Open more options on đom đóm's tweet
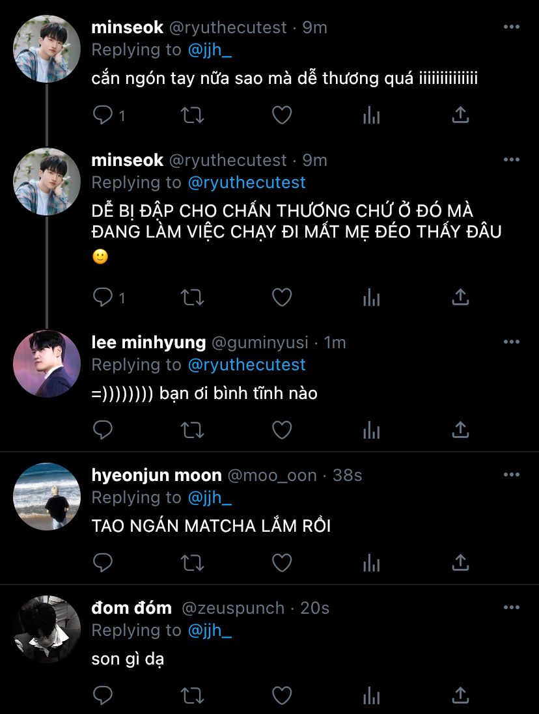Screen dimensions: 539x714 tap(511, 607)
